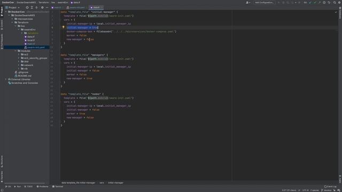Image resolution: width=342 pixels, height=192 pixels.
Task: Select the nlb folder in tree
Action: coord(24,69)
